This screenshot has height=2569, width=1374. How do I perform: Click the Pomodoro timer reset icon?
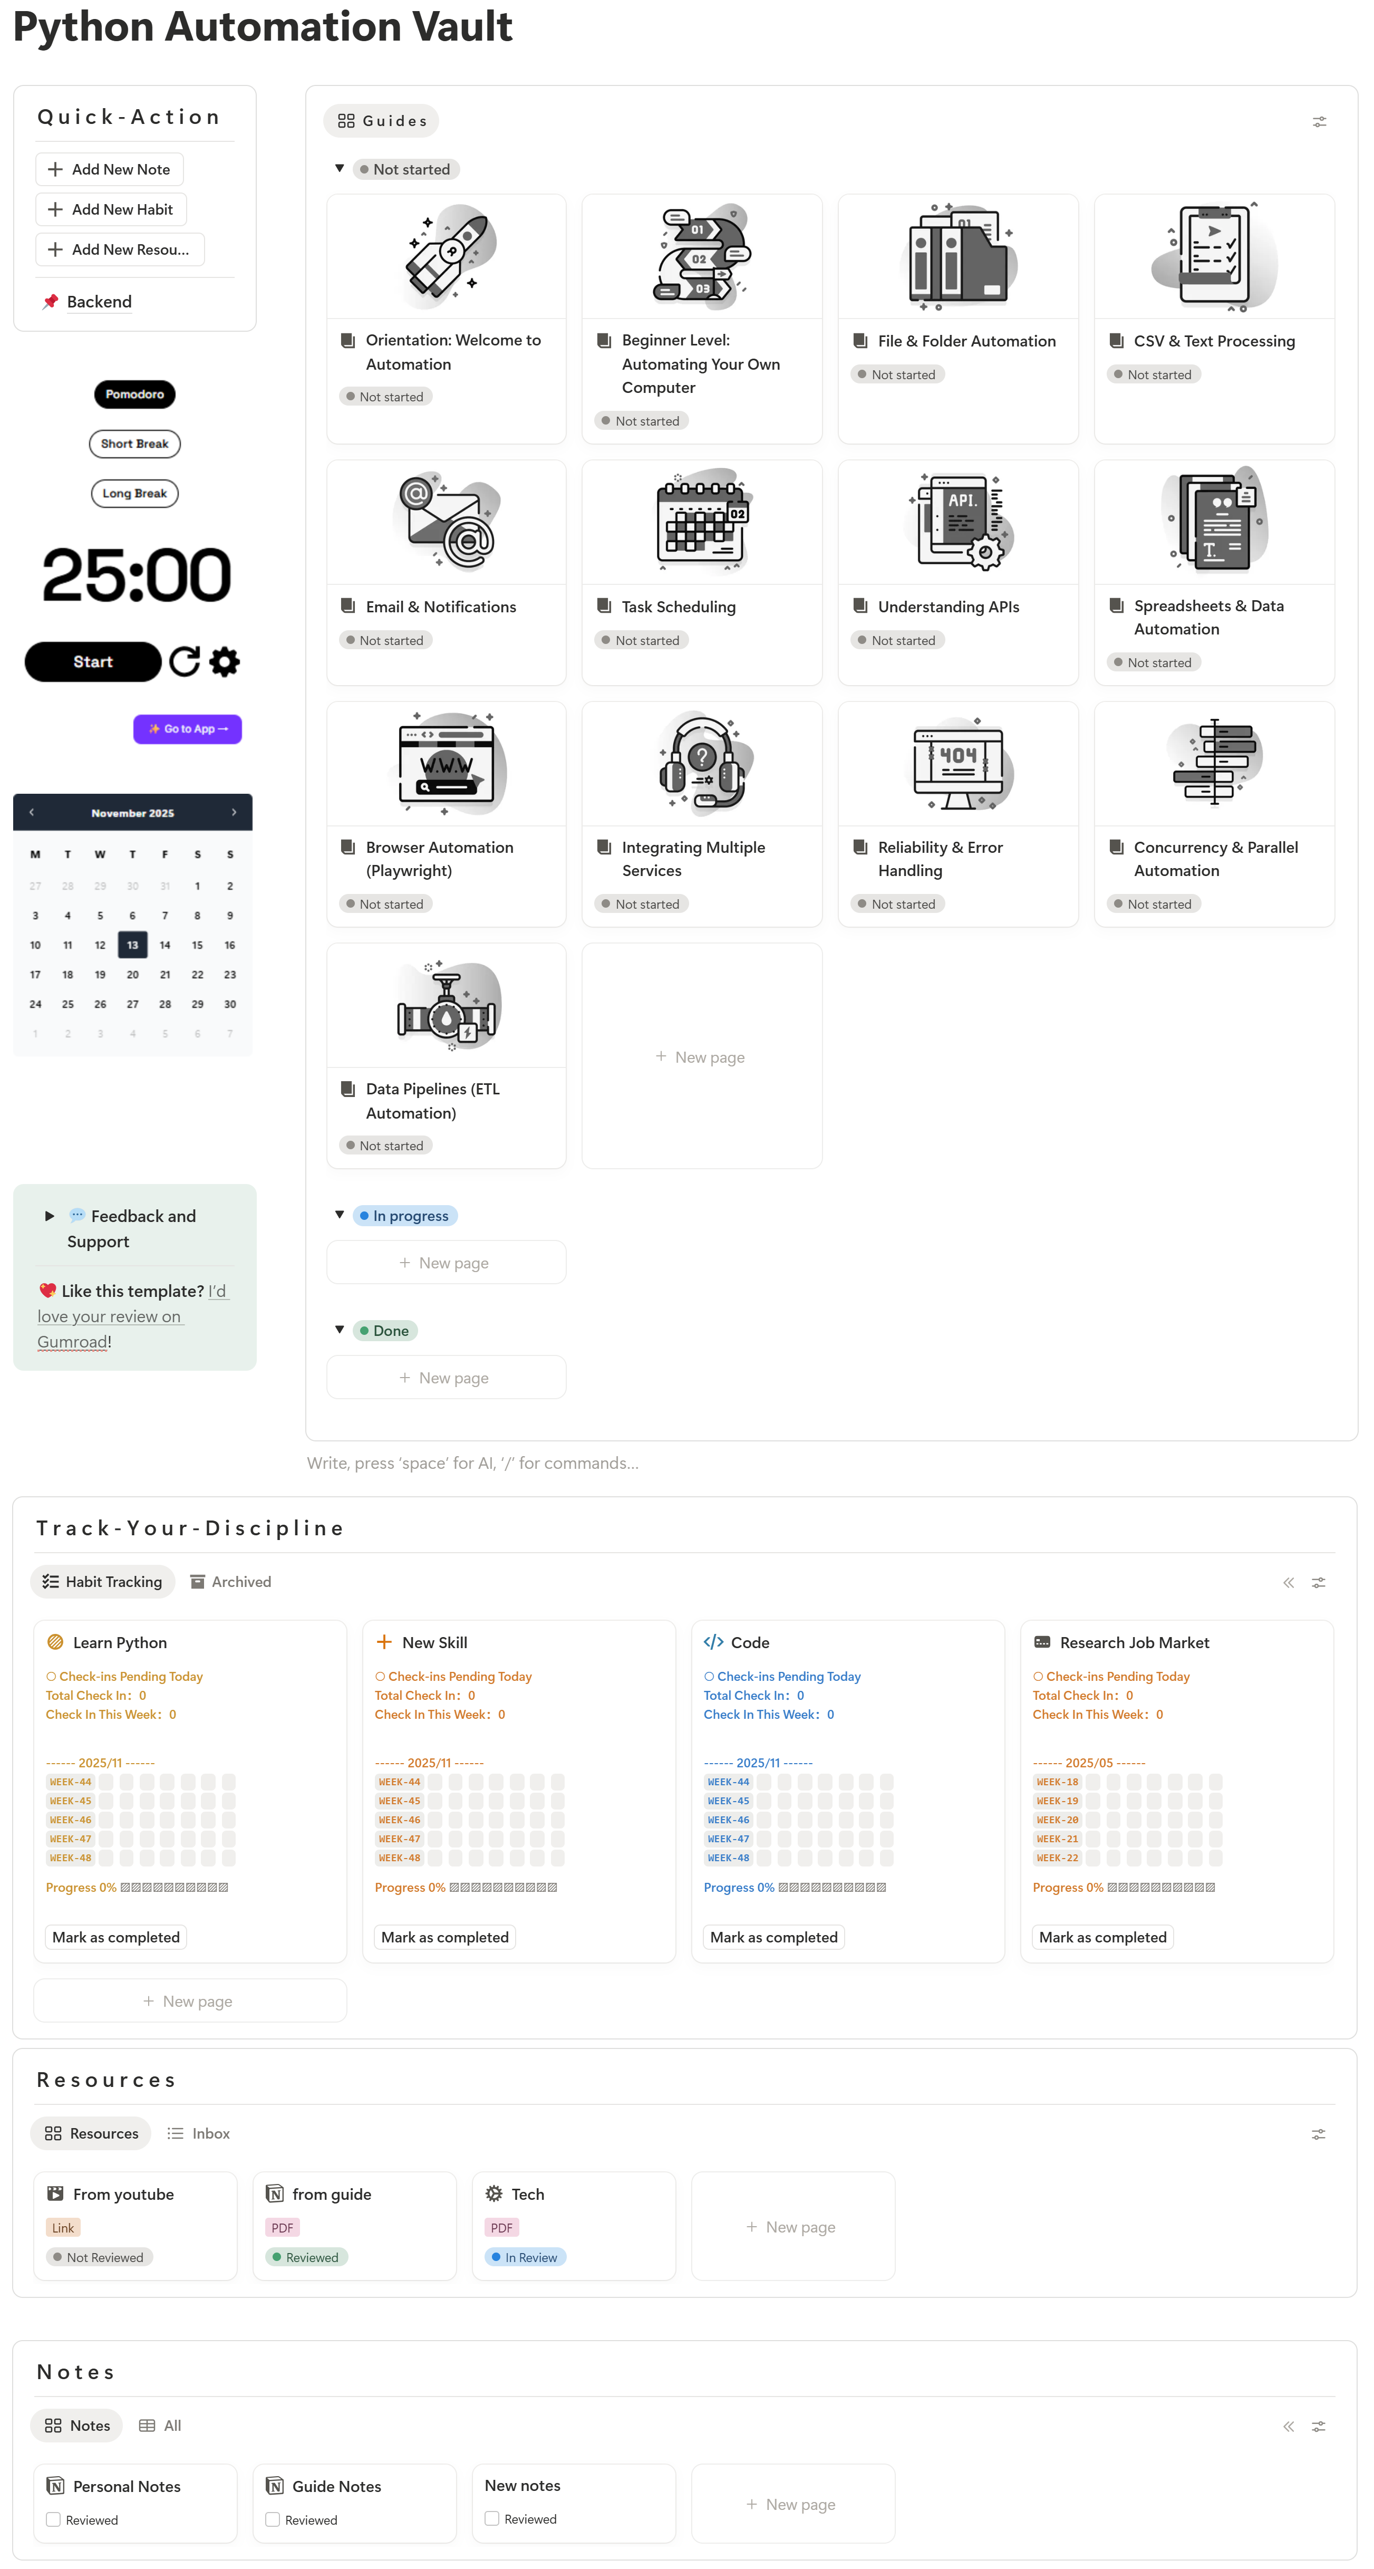(x=185, y=661)
